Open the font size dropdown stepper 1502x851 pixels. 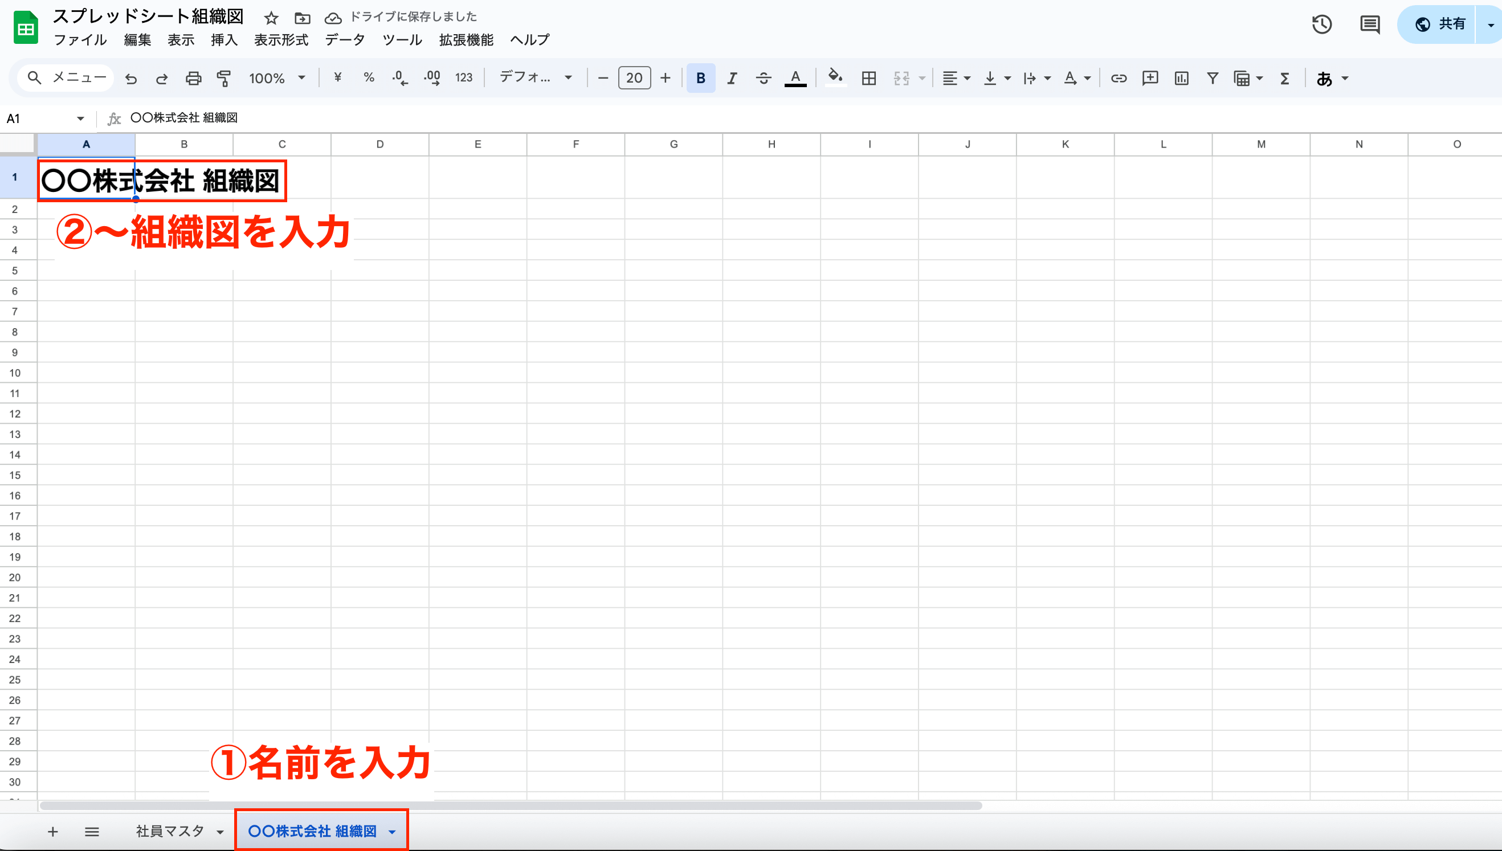click(634, 77)
